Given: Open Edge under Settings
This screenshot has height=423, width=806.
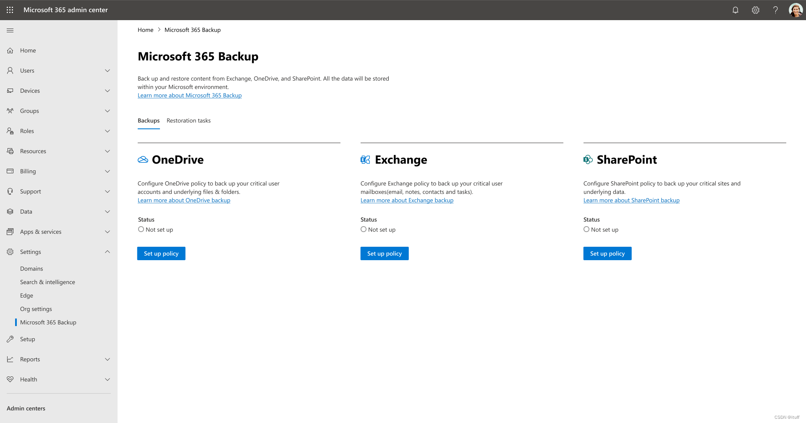Looking at the screenshot, I should coord(26,295).
